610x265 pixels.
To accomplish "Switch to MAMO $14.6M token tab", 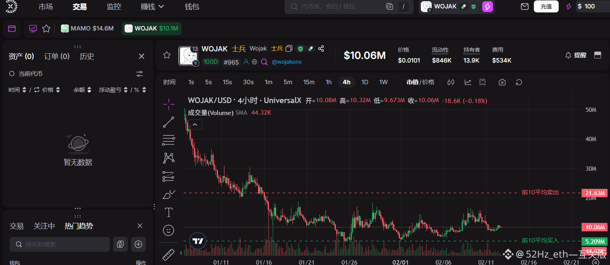I will (x=87, y=28).
